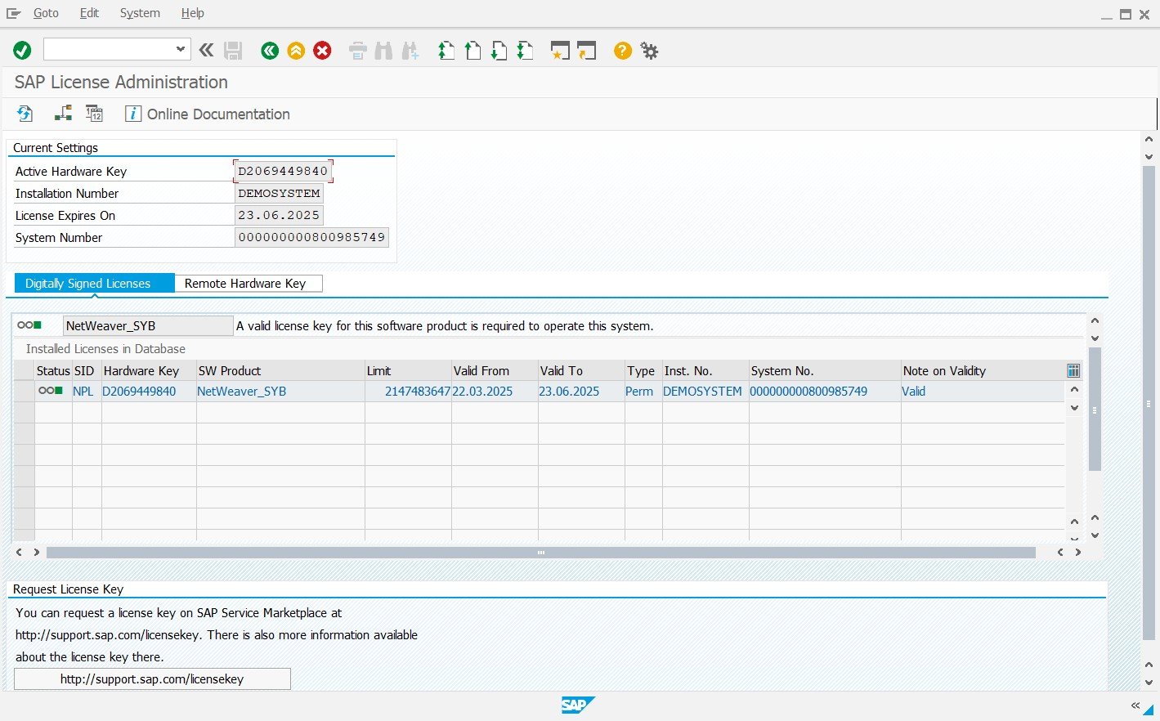Screen dimensions: 1160x721
Task: Click the menu bar exit icon left of Goto
Action: pyautogui.click(x=14, y=13)
